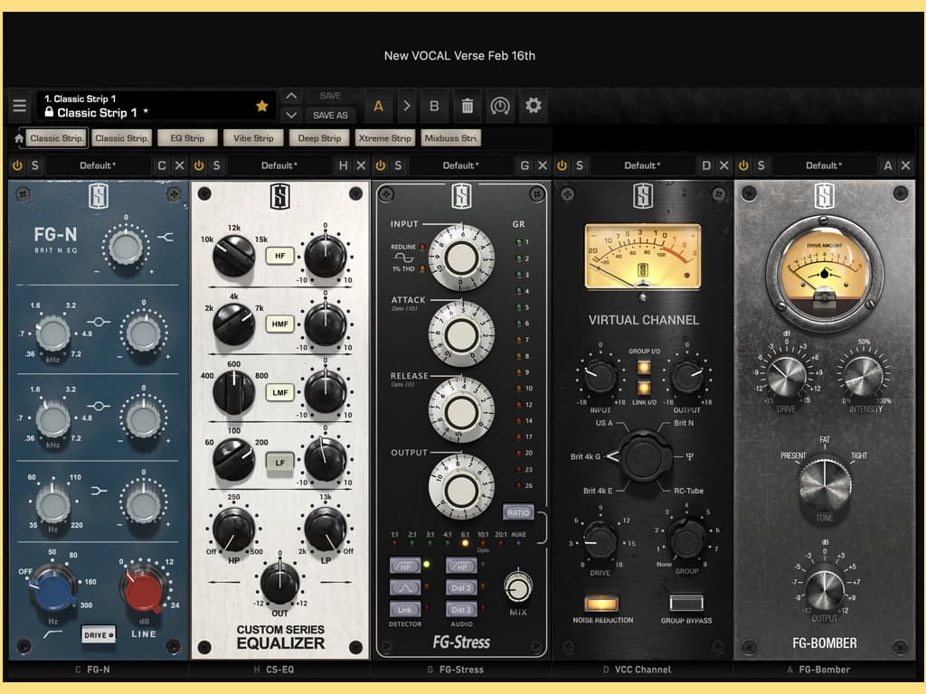Solo the FG-Stress module
The height and width of the screenshot is (694, 926).
tap(398, 166)
